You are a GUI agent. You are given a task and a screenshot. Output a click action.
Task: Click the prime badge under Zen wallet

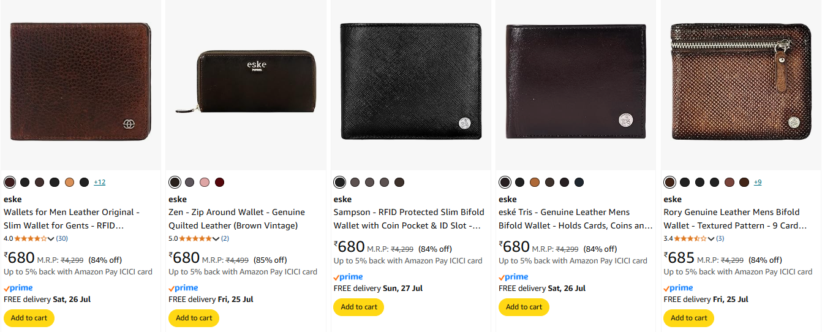[x=183, y=288]
